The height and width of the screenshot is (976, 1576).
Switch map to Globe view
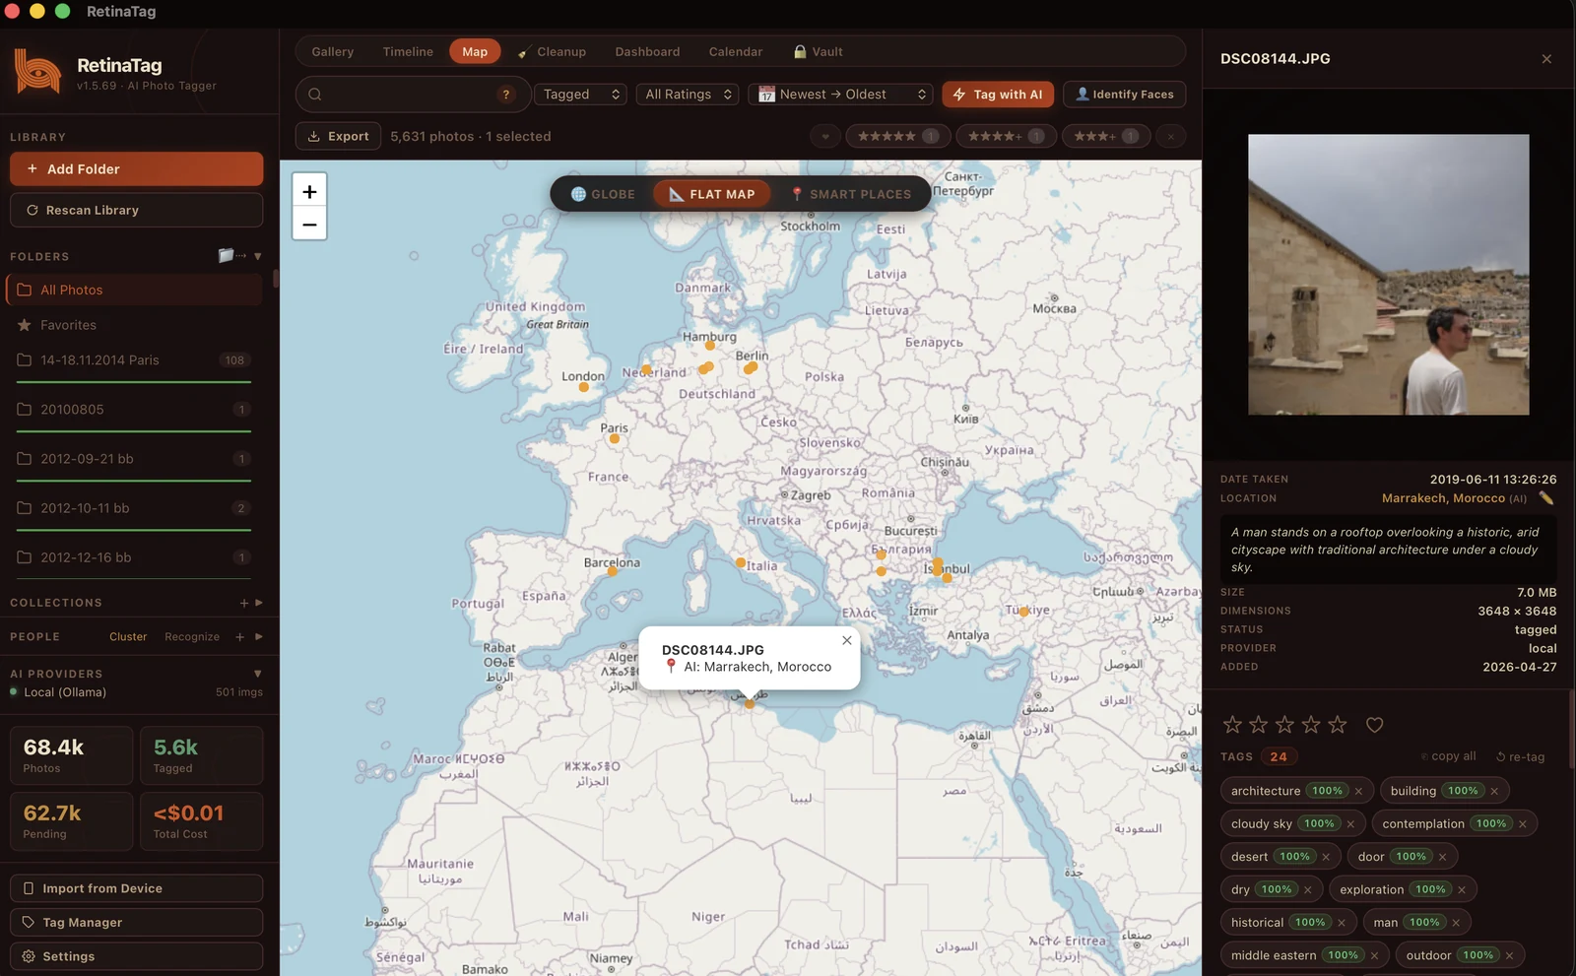point(603,194)
